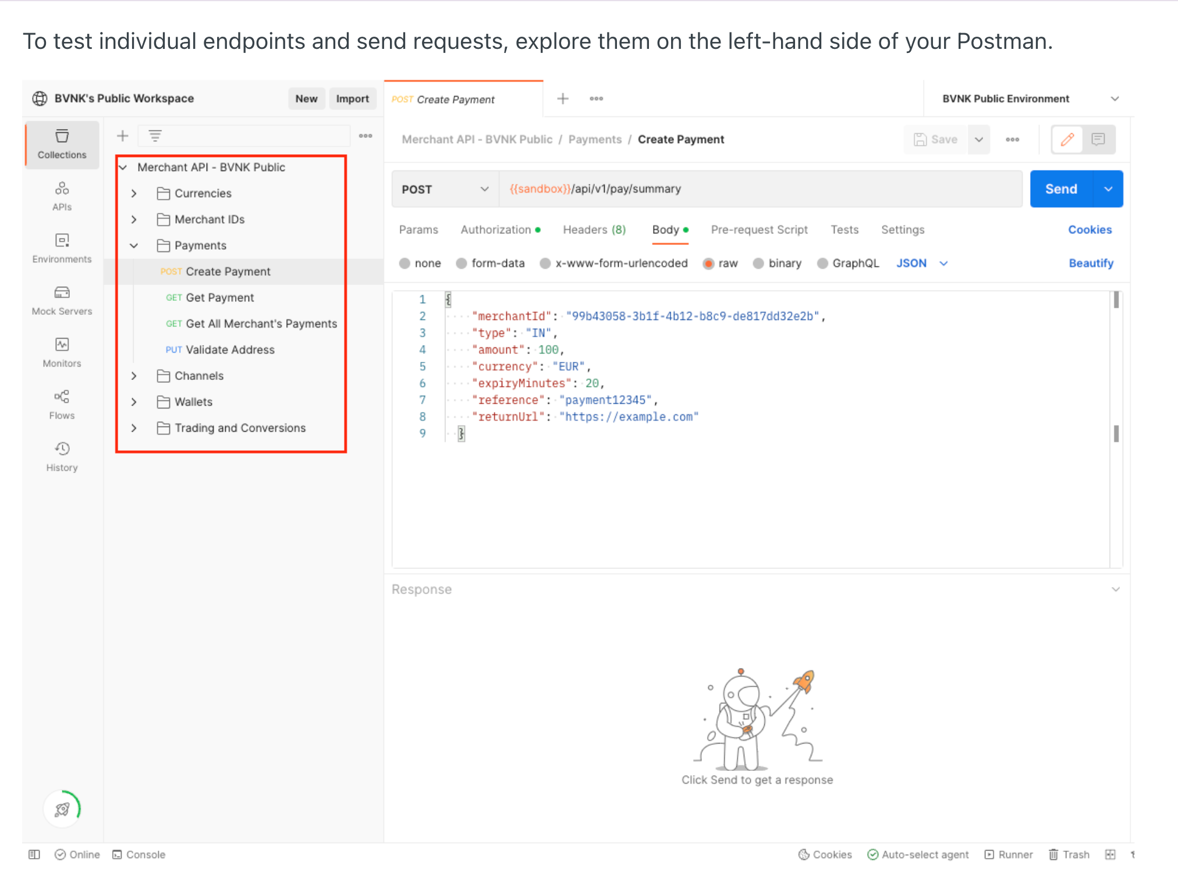Screen dimensions: 1178x896
Task: Click the two-pane layout icon
Action: coord(1110,855)
